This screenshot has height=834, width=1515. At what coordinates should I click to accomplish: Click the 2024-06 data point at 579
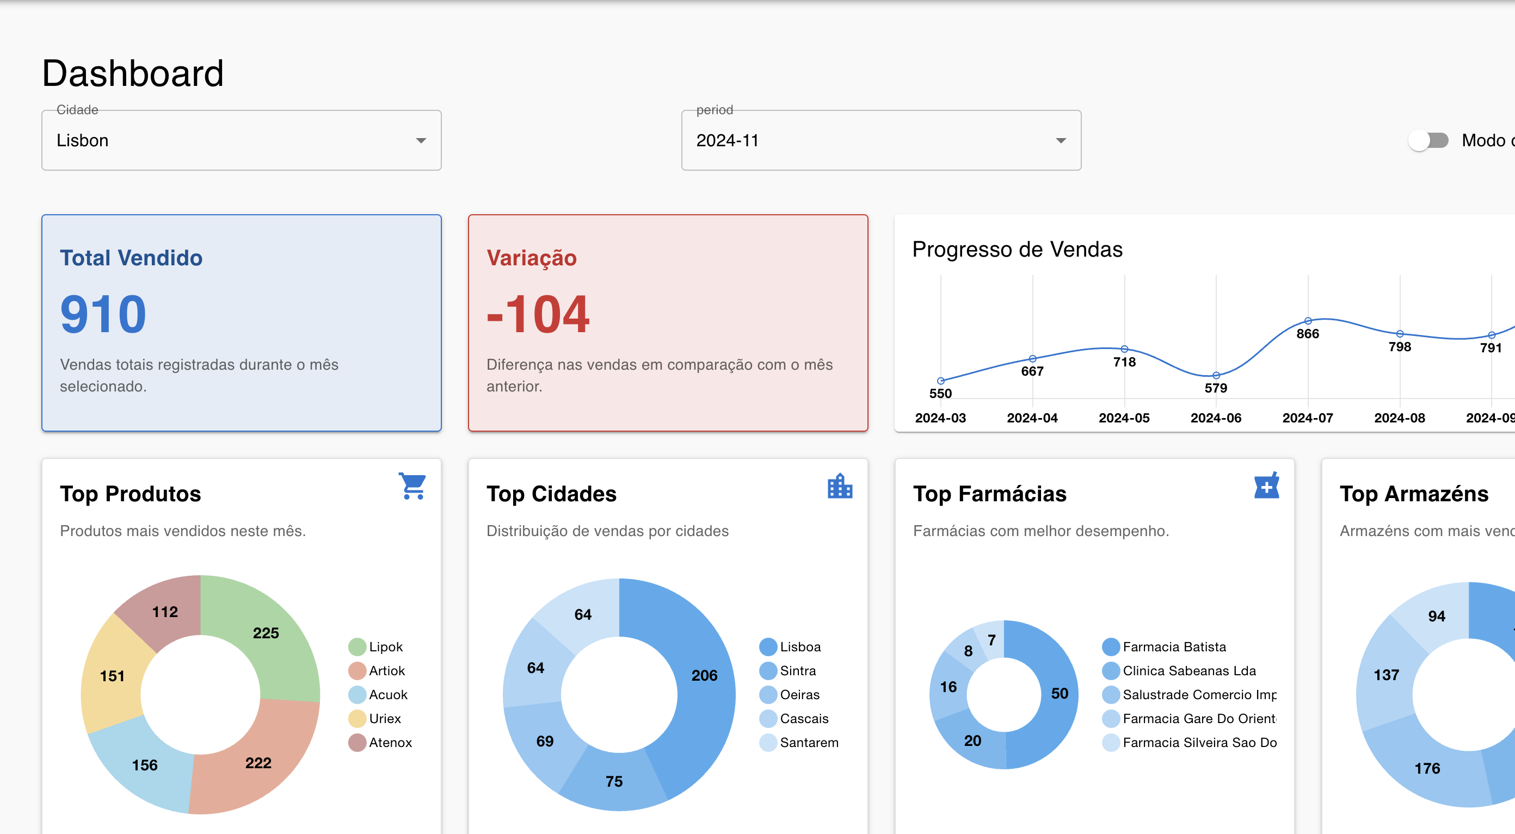pyautogui.click(x=1216, y=375)
